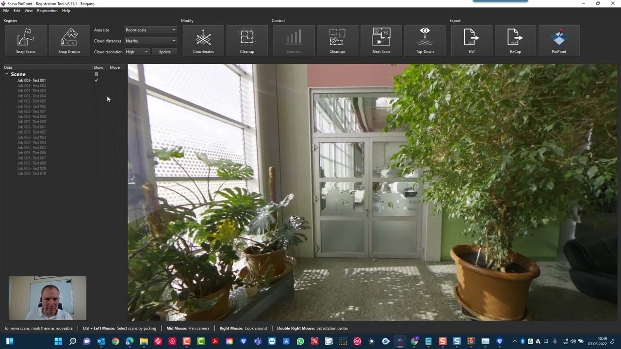
Task: Select Job 003- Test 001 scan
Action: tap(32, 80)
